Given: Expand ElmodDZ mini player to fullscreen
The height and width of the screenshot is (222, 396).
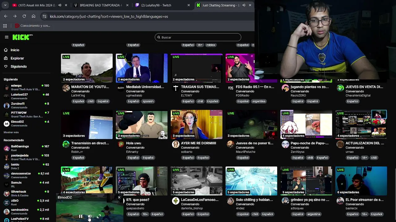Looking at the screenshot, I should click(x=99, y=216).
